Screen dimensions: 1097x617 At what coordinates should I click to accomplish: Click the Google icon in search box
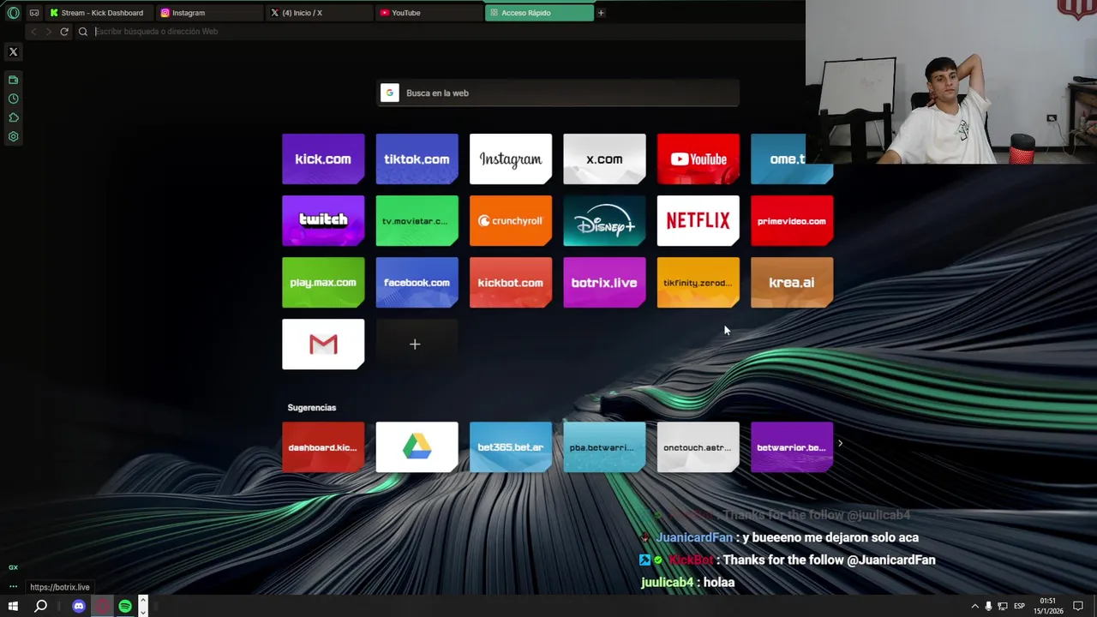[x=390, y=93]
